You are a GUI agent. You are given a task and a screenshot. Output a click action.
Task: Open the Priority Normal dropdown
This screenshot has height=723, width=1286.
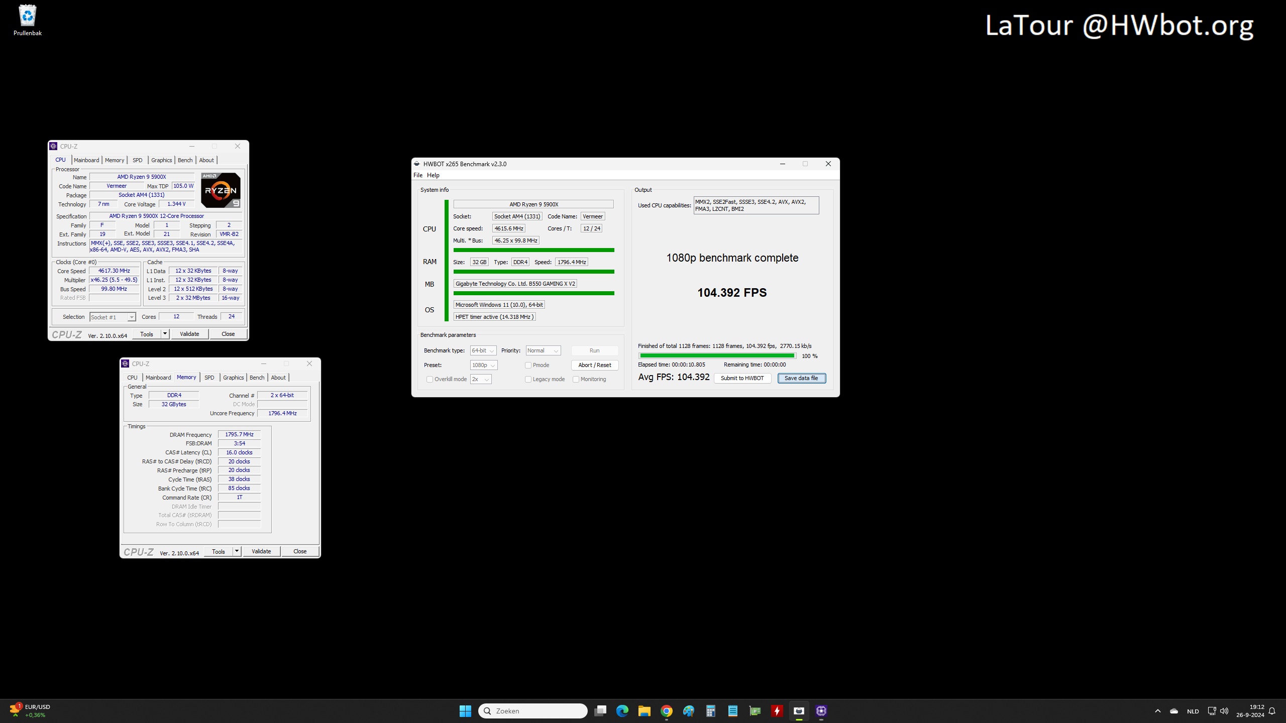[x=543, y=350]
